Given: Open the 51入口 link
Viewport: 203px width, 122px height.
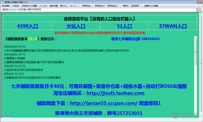Looking at the screenshot, I should (x=124, y=26).
